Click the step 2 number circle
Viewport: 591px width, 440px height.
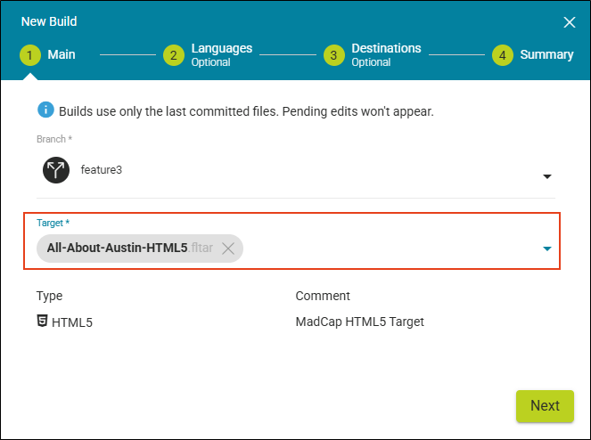pyautogui.click(x=174, y=55)
